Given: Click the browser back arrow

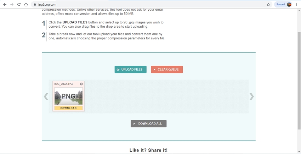Looking at the screenshot, I should (5, 5).
